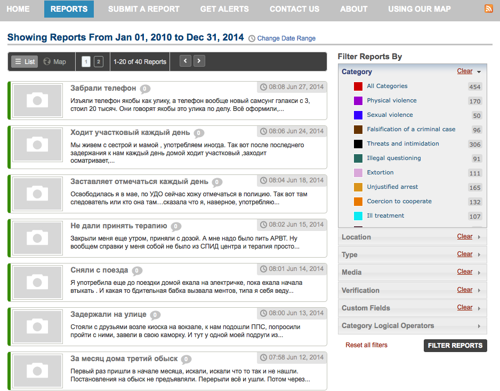Click comment bubble next to Не дали принять терапию
The width and height of the screenshot is (500, 391).
tap(176, 226)
